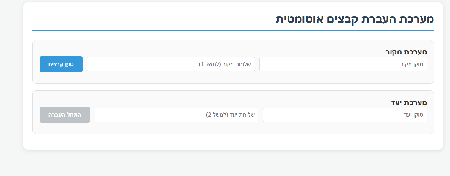Click the מערכת יעד section heading
Screen dimensions: 450x176
point(409,103)
